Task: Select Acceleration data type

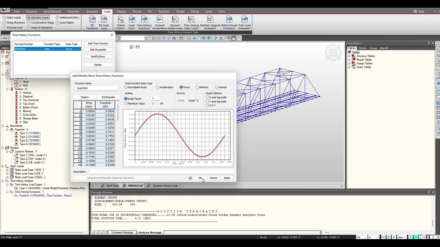Action: (x=158, y=87)
